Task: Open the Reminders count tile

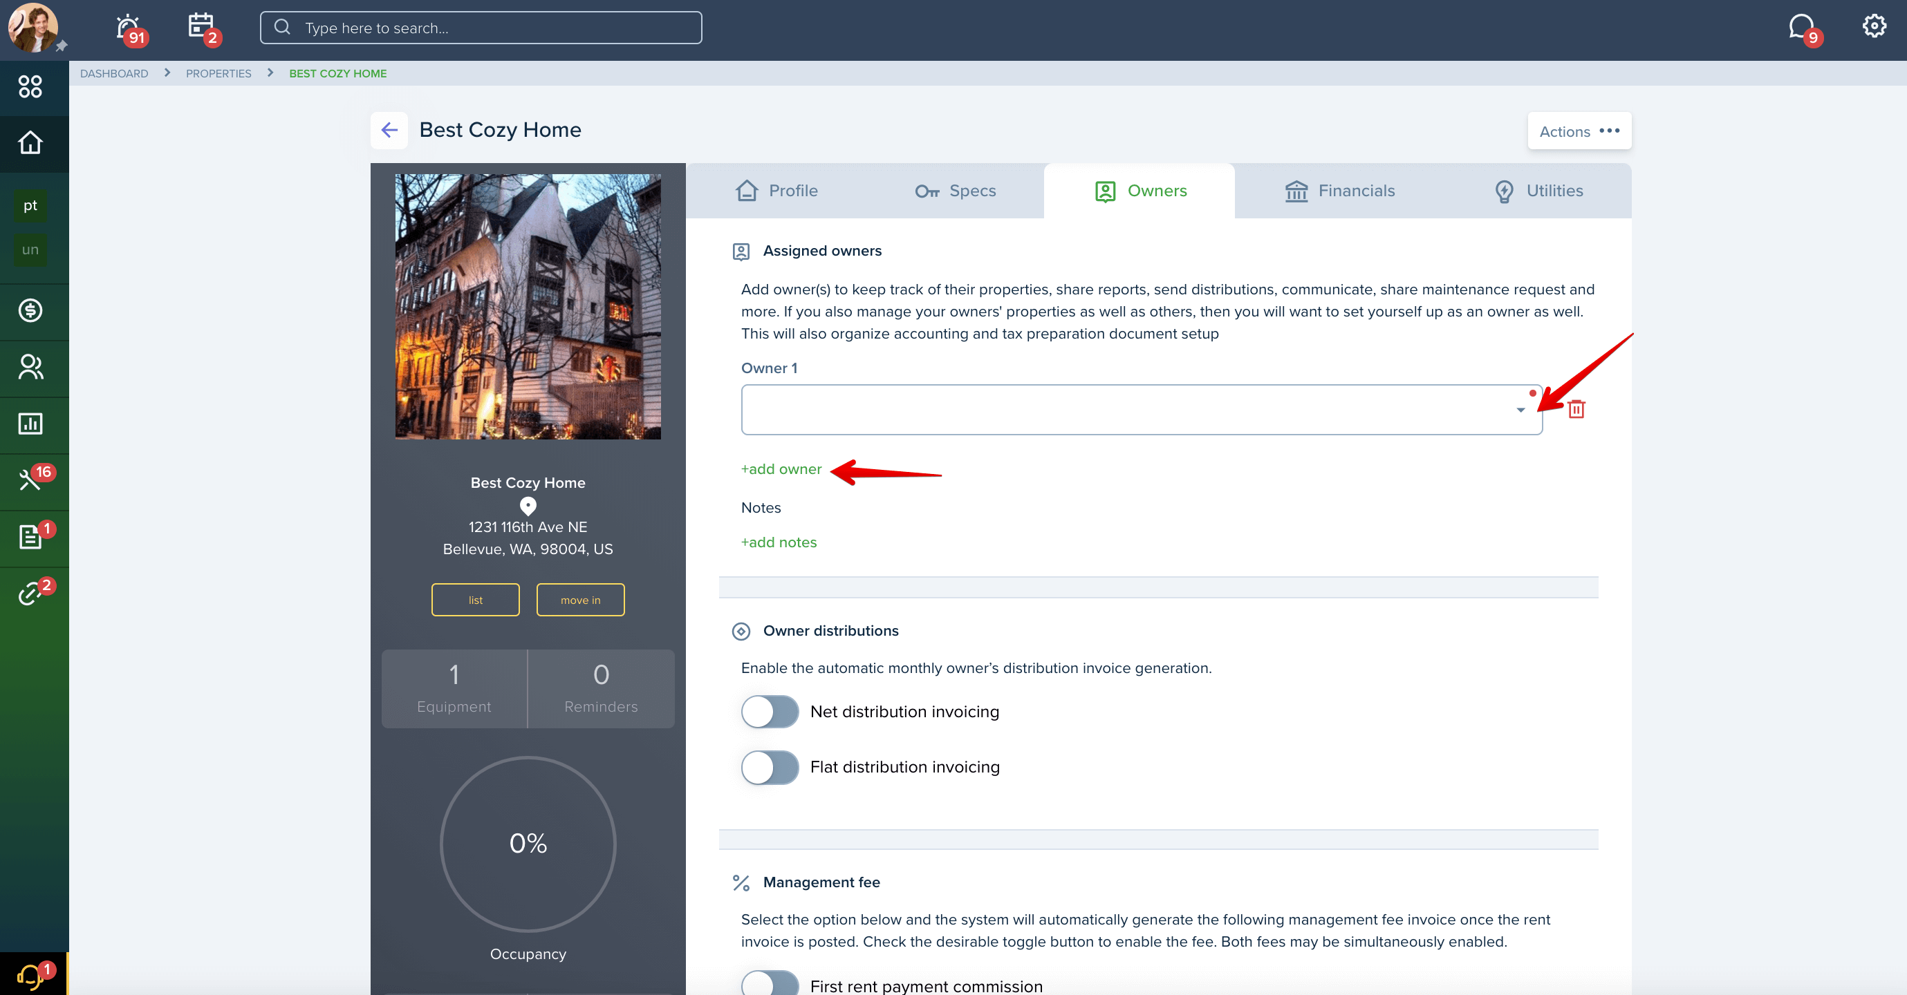Action: point(601,689)
